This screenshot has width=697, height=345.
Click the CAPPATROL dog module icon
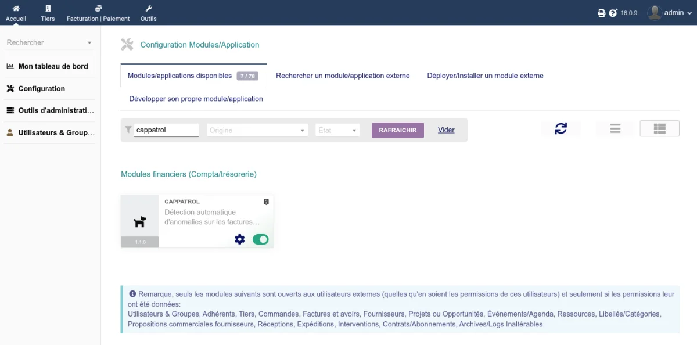click(x=140, y=222)
